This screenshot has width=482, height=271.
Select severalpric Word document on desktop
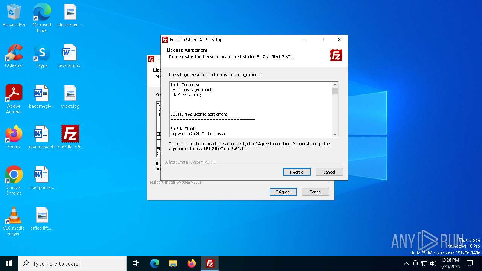70,56
